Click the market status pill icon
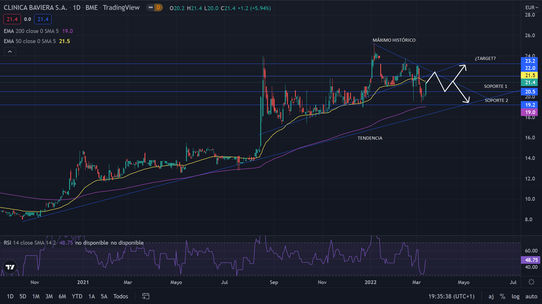Screen dimensions: 542x304 coord(151,8)
